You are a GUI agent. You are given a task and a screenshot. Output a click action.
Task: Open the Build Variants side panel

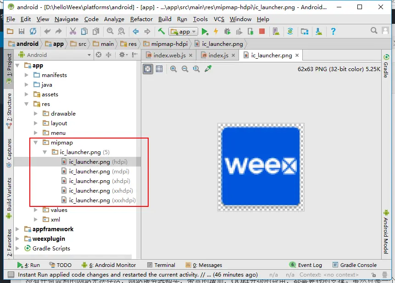(x=9, y=199)
